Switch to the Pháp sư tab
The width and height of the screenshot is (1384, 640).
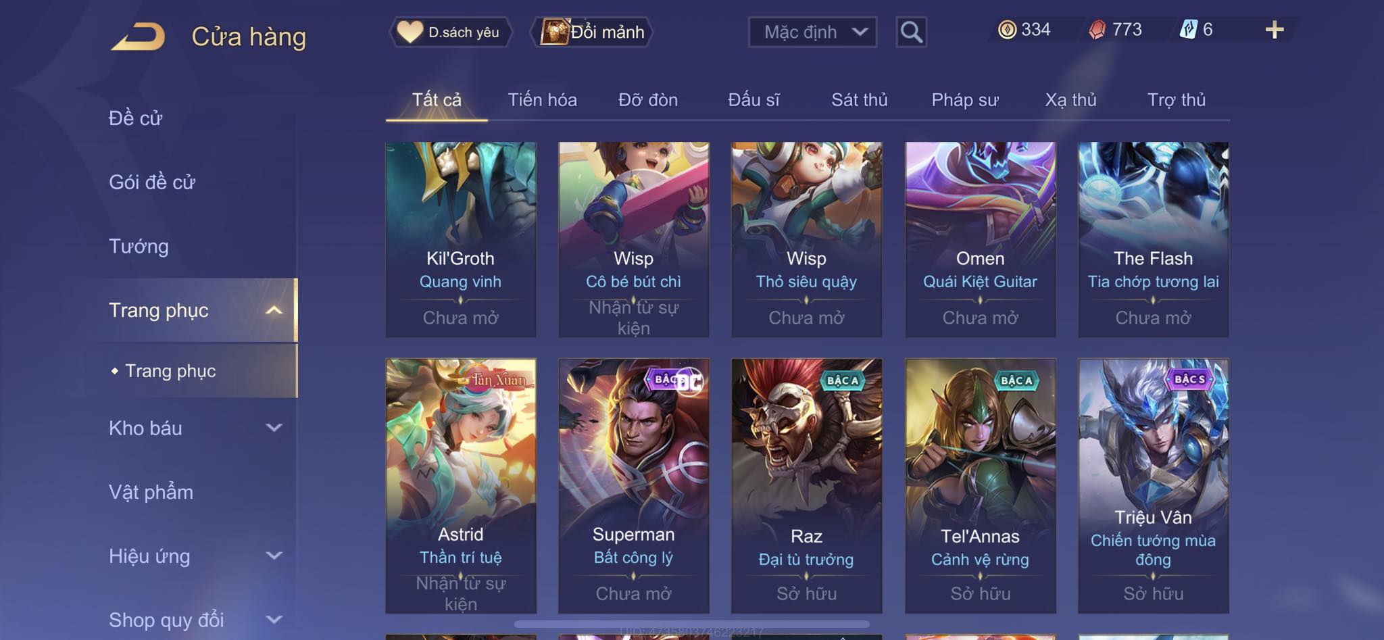tap(964, 100)
